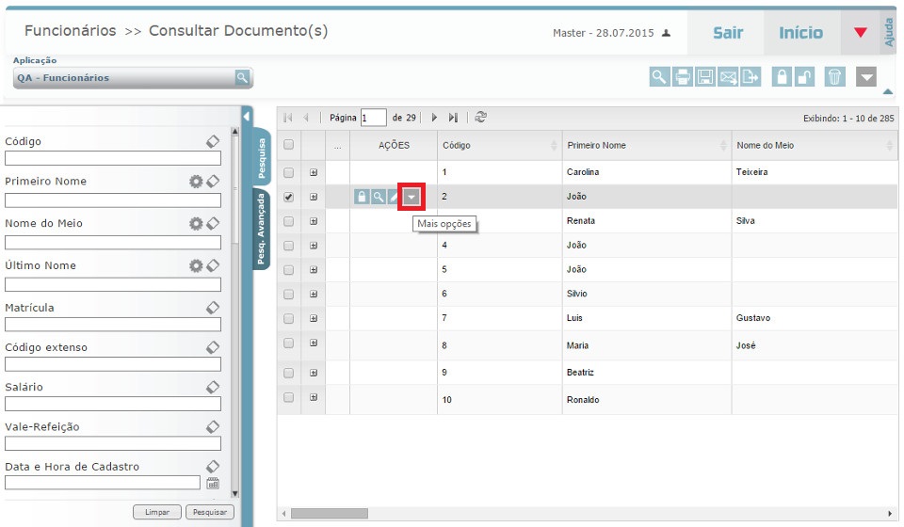Clear the Matrícula filter with the eraser icon
Viewport: 904px width, 527px height.
[213, 308]
